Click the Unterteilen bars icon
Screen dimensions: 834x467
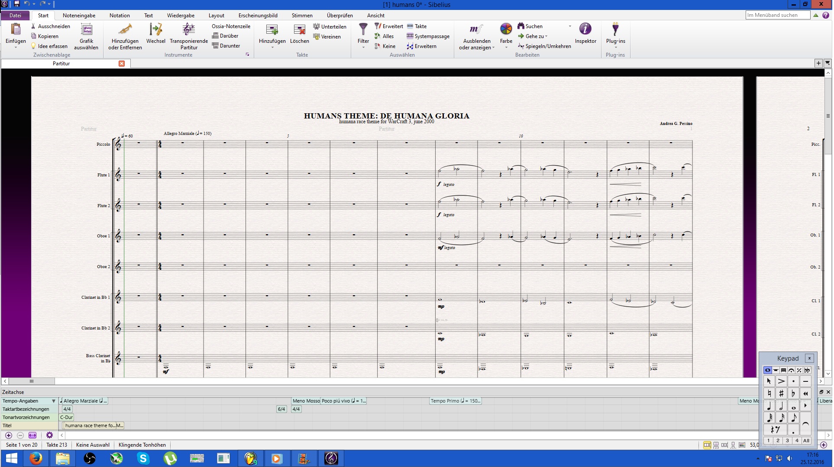coord(317,27)
